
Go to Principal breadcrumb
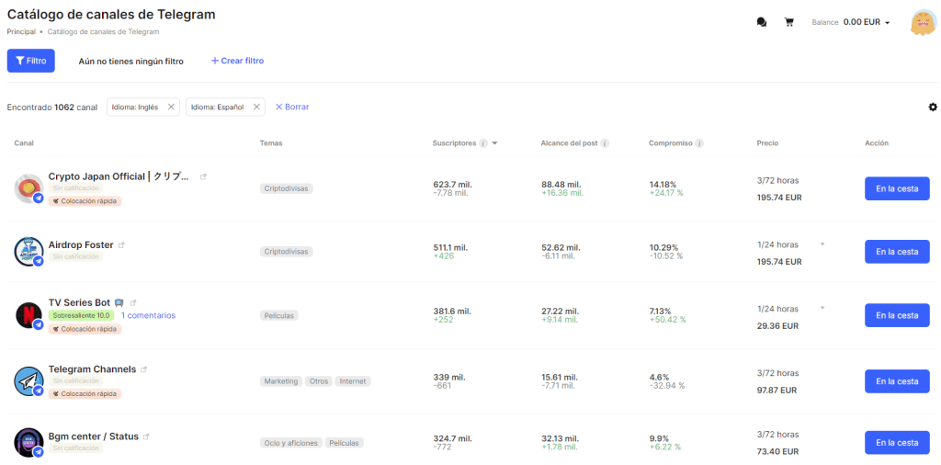click(21, 32)
